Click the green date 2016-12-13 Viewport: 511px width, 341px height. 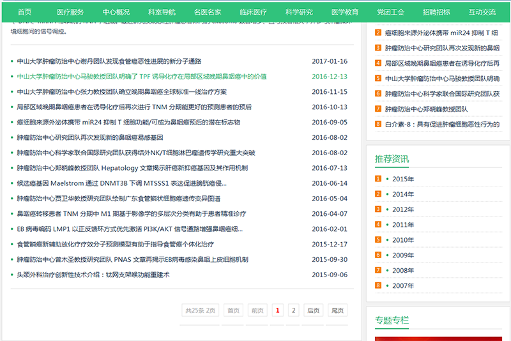coord(330,77)
